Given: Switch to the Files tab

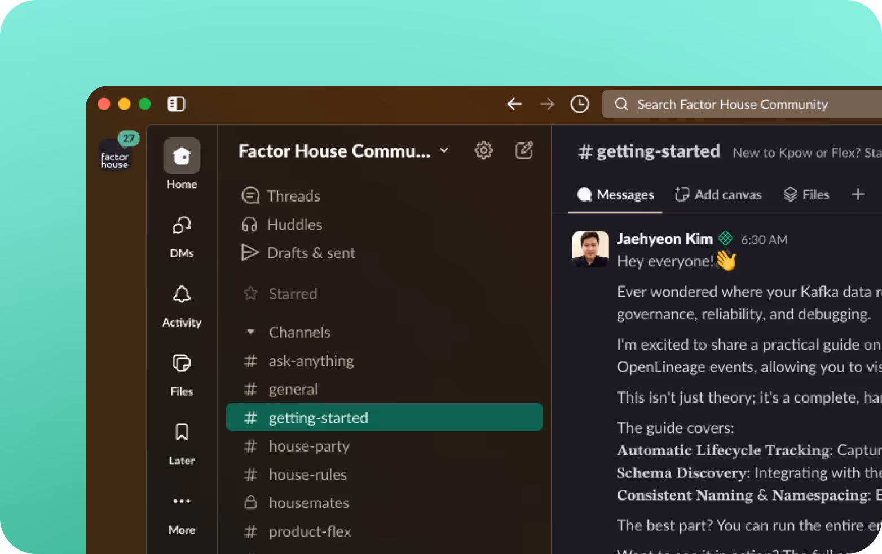Looking at the screenshot, I should pos(806,195).
